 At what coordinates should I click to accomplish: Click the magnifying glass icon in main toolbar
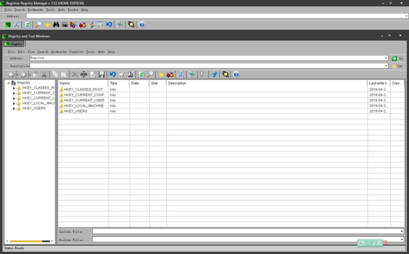click(x=38, y=25)
